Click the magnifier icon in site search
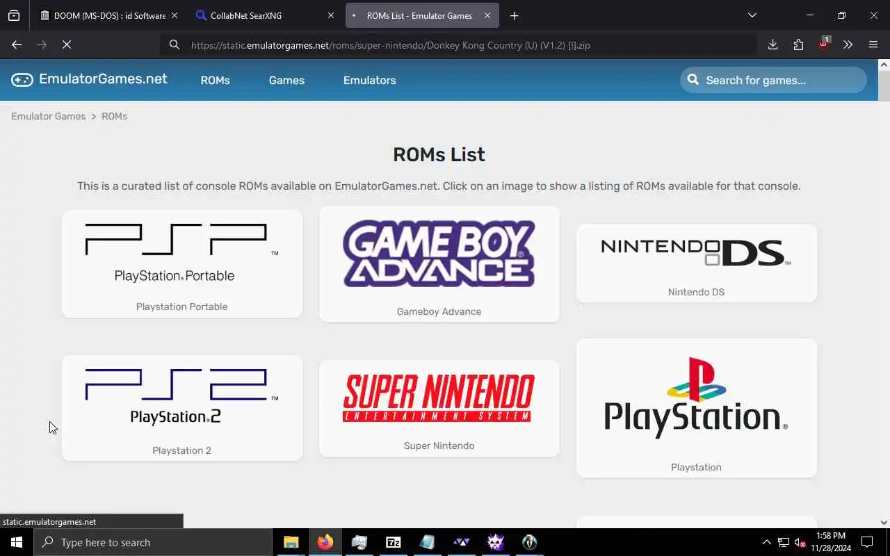Viewport: 890px width, 556px height. pos(693,79)
